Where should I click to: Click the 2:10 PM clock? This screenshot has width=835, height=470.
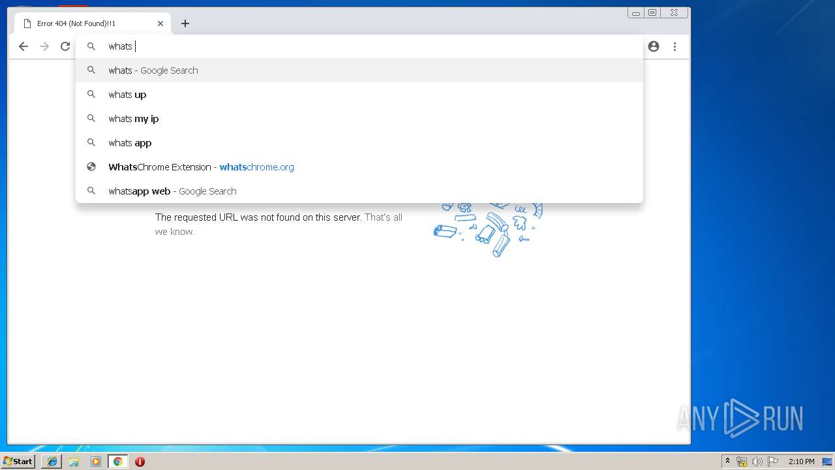coord(801,462)
